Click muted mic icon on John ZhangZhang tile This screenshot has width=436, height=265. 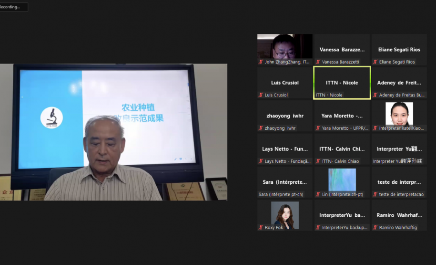[x=261, y=62]
